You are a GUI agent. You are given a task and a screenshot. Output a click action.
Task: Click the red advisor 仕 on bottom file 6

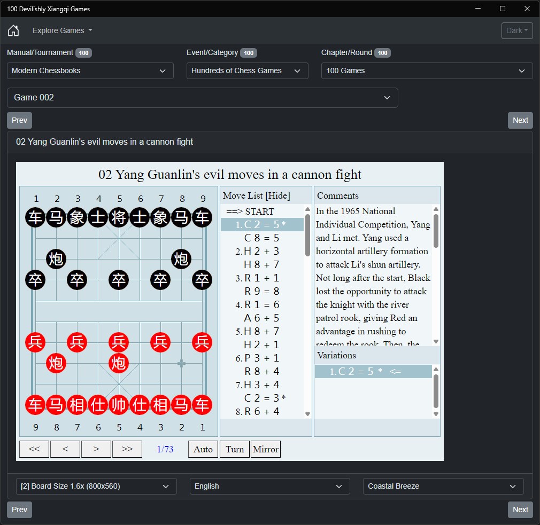[x=98, y=405]
